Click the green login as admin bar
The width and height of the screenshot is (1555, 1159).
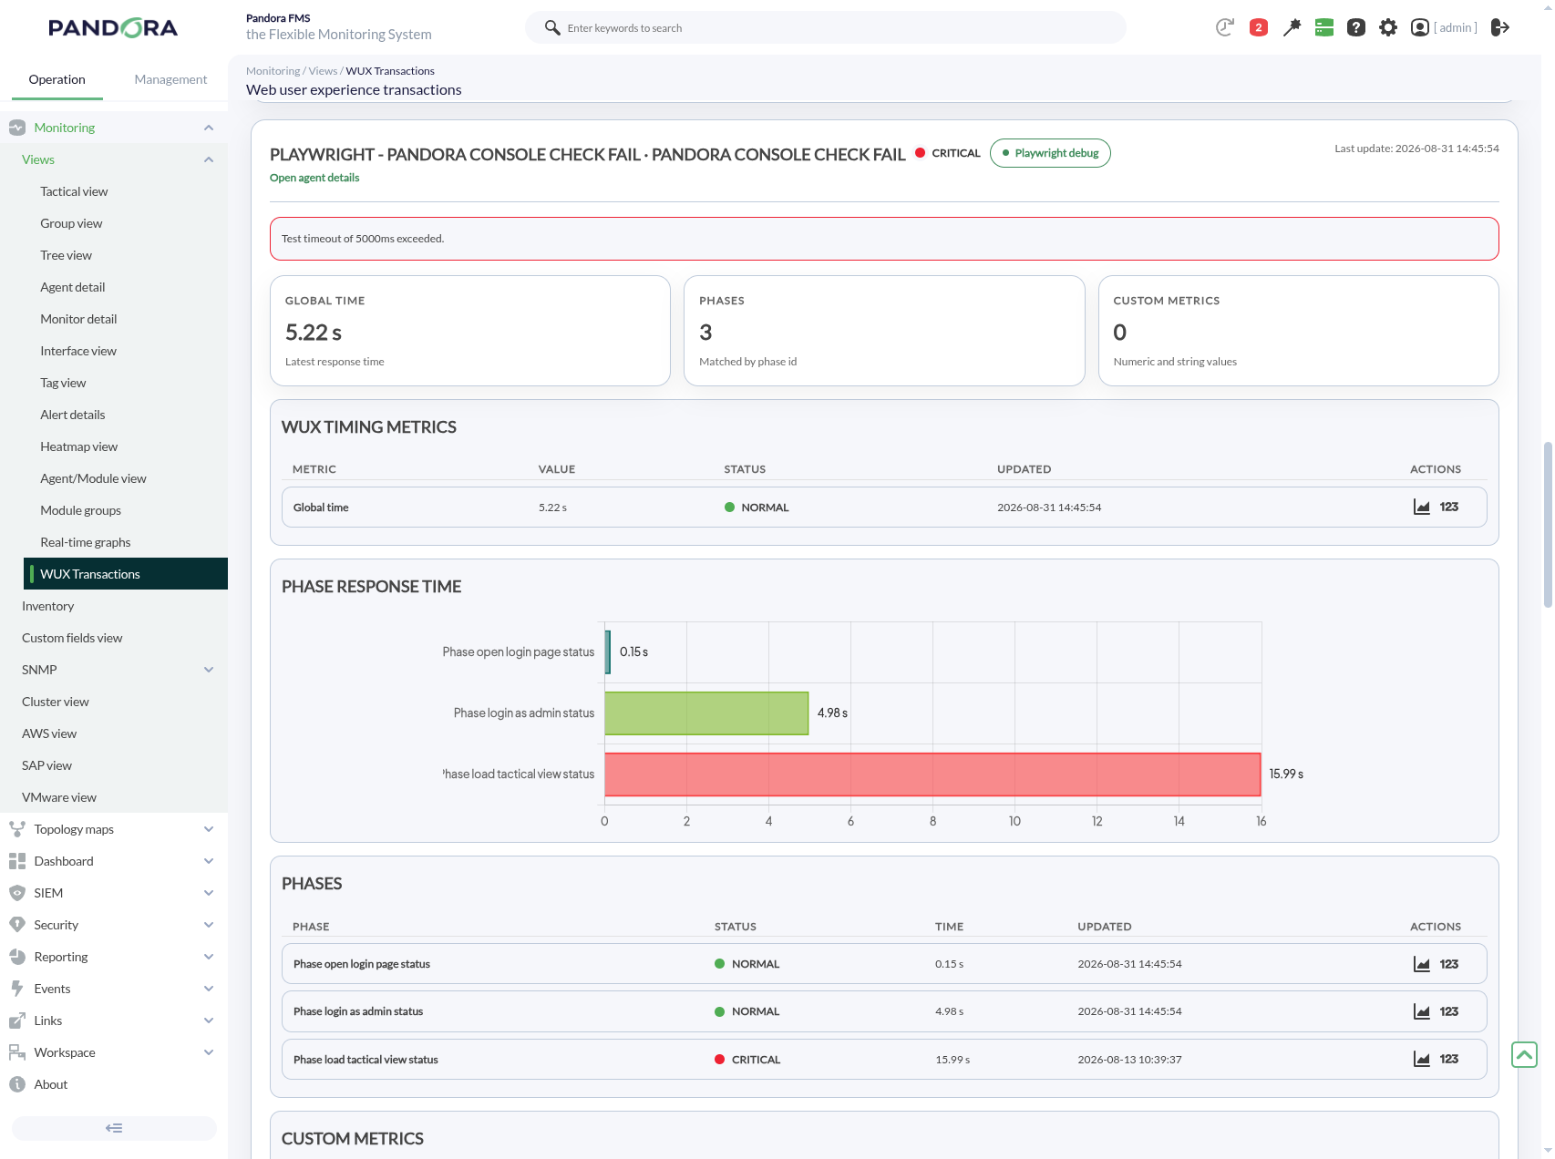(x=706, y=713)
